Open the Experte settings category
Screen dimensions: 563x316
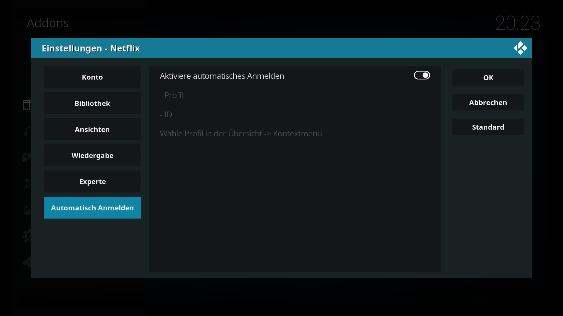92,181
